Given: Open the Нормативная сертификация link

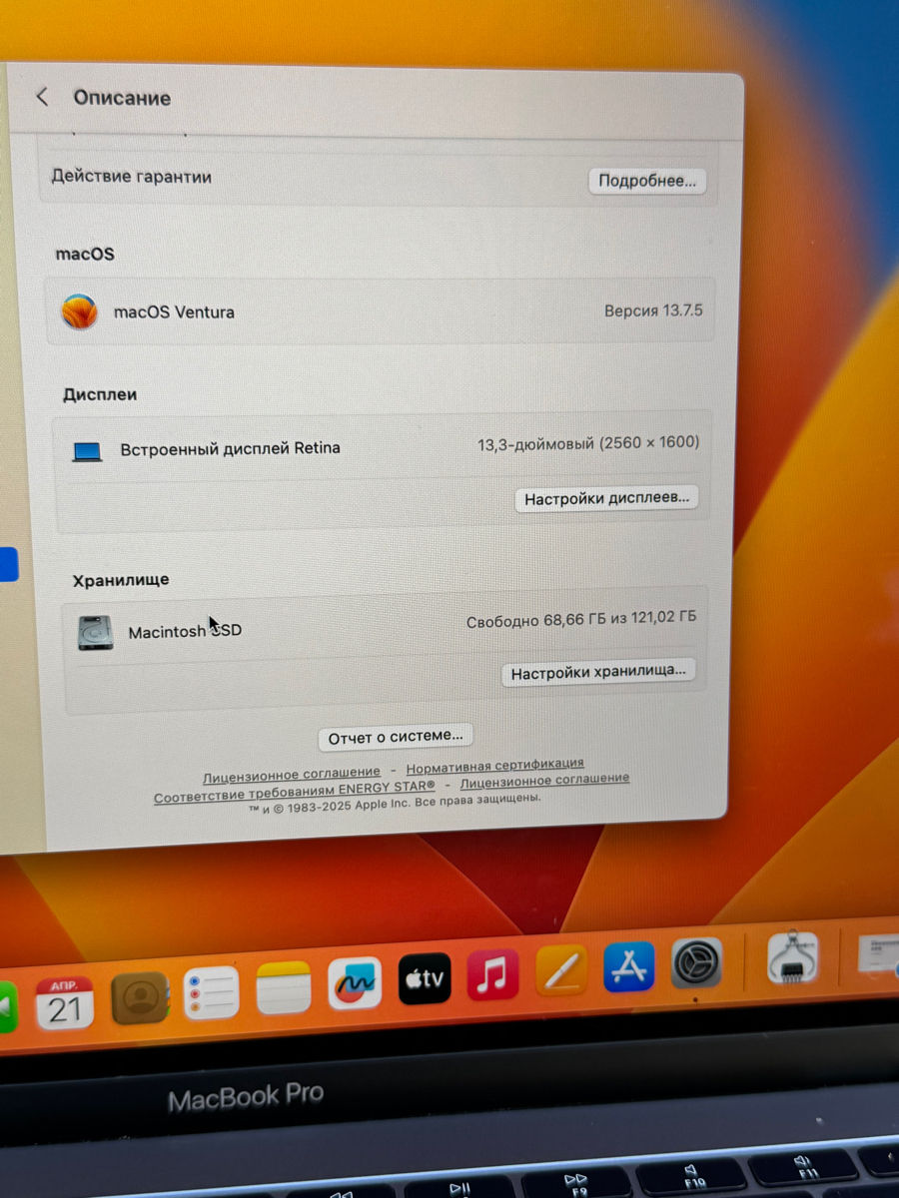Looking at the screenshot, I should [495, 766].
